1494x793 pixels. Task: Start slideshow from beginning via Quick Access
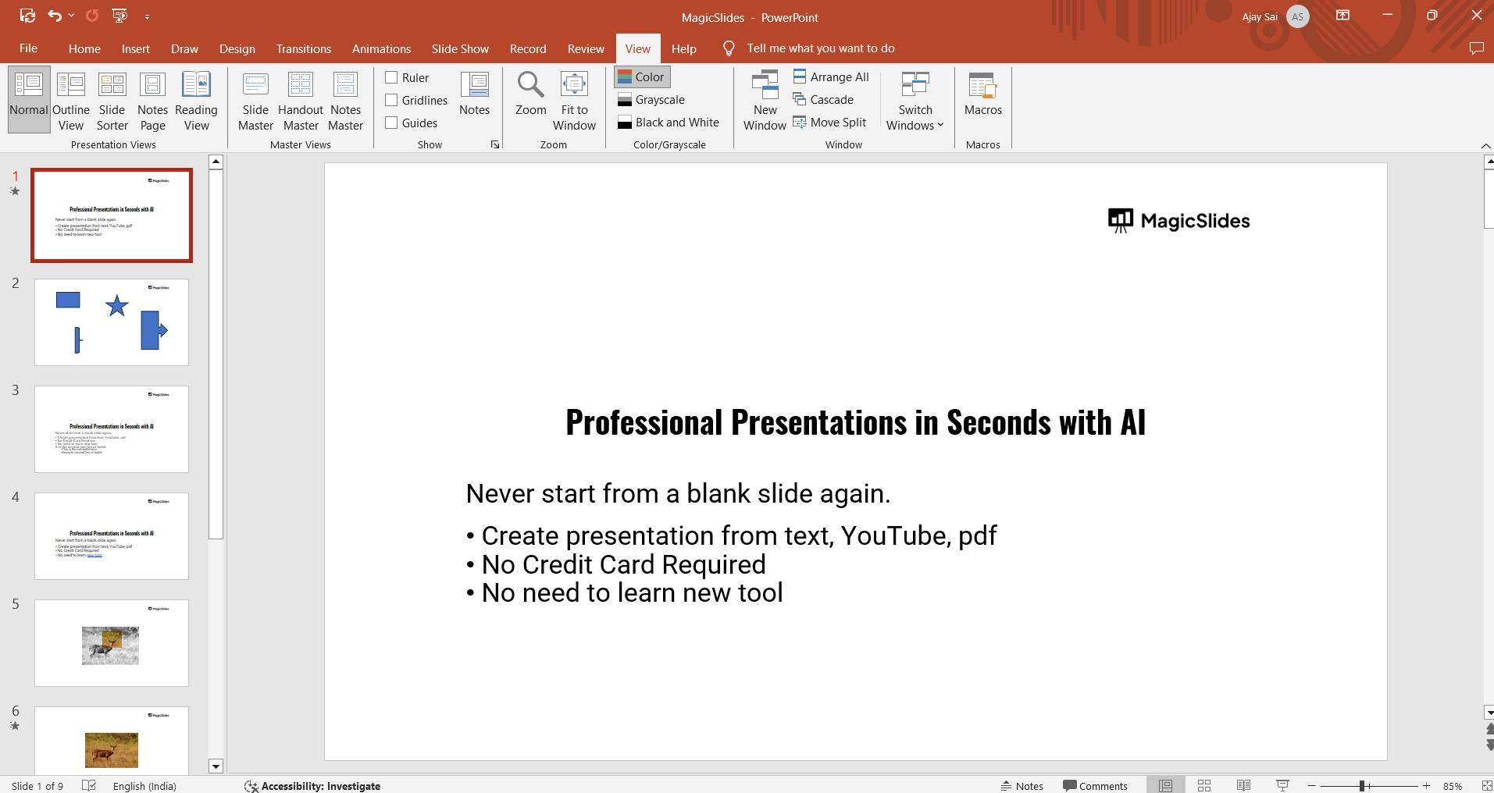119,16
